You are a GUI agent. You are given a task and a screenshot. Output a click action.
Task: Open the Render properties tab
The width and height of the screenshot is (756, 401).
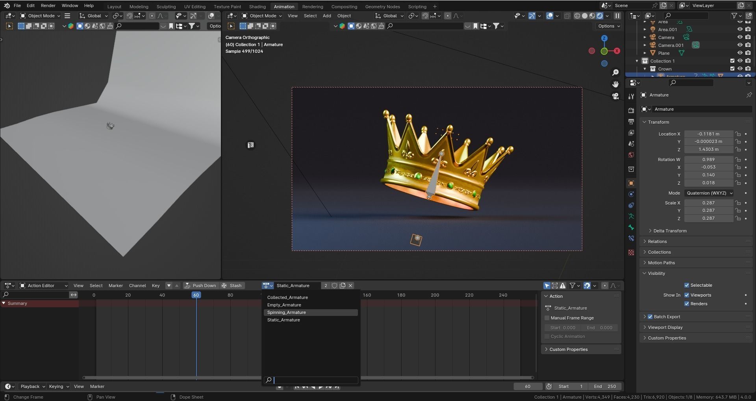point(631,111)
